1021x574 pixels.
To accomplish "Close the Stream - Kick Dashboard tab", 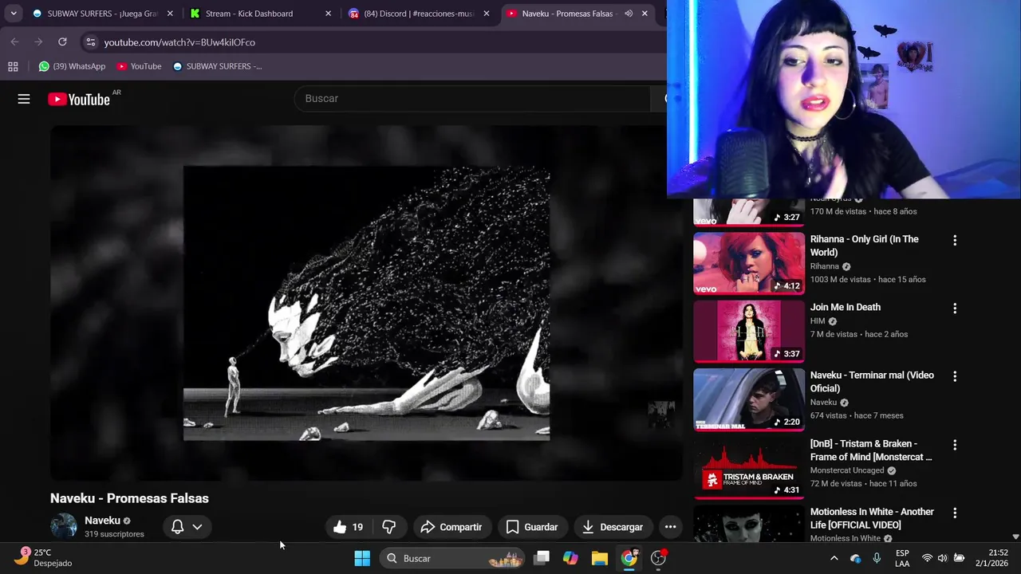I will coord(328,14).
